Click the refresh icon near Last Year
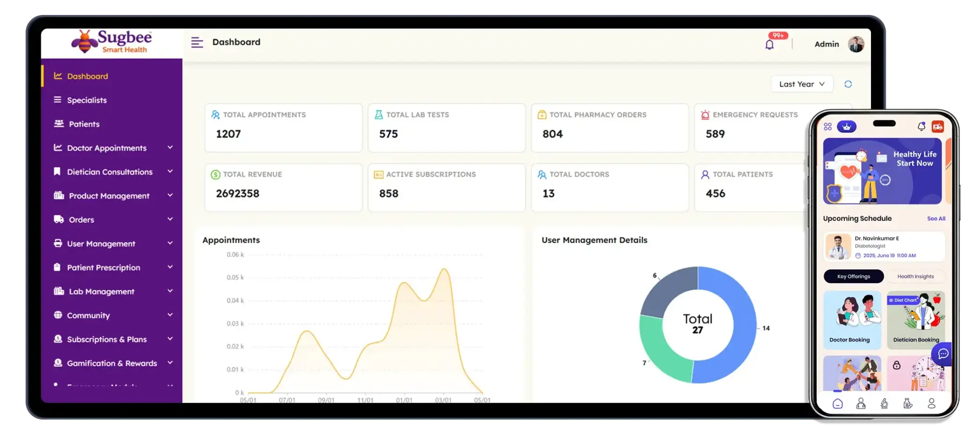The height and width of the screenshot is (433, 980). 848,84
